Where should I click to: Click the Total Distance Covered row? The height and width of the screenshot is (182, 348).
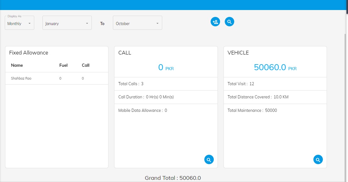(x=275, y=97)
